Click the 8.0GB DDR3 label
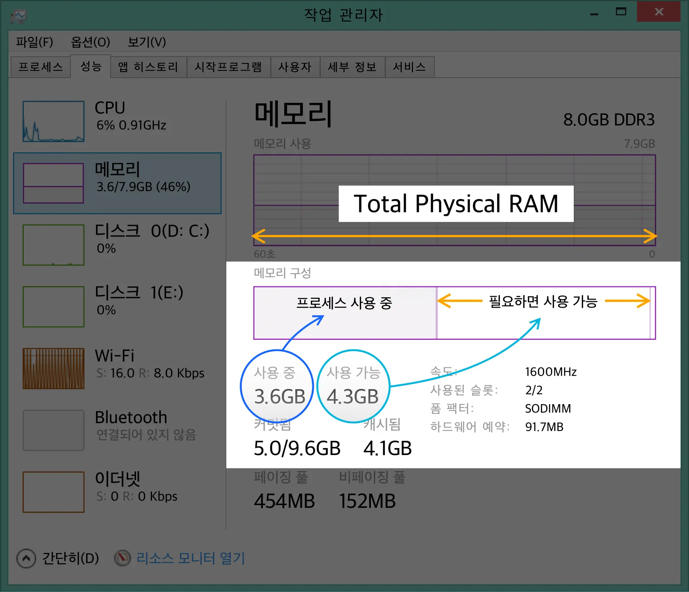 click(x=609, y=120)
